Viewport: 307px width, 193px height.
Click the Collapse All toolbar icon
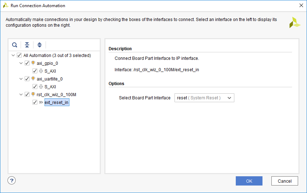point(27,45)
